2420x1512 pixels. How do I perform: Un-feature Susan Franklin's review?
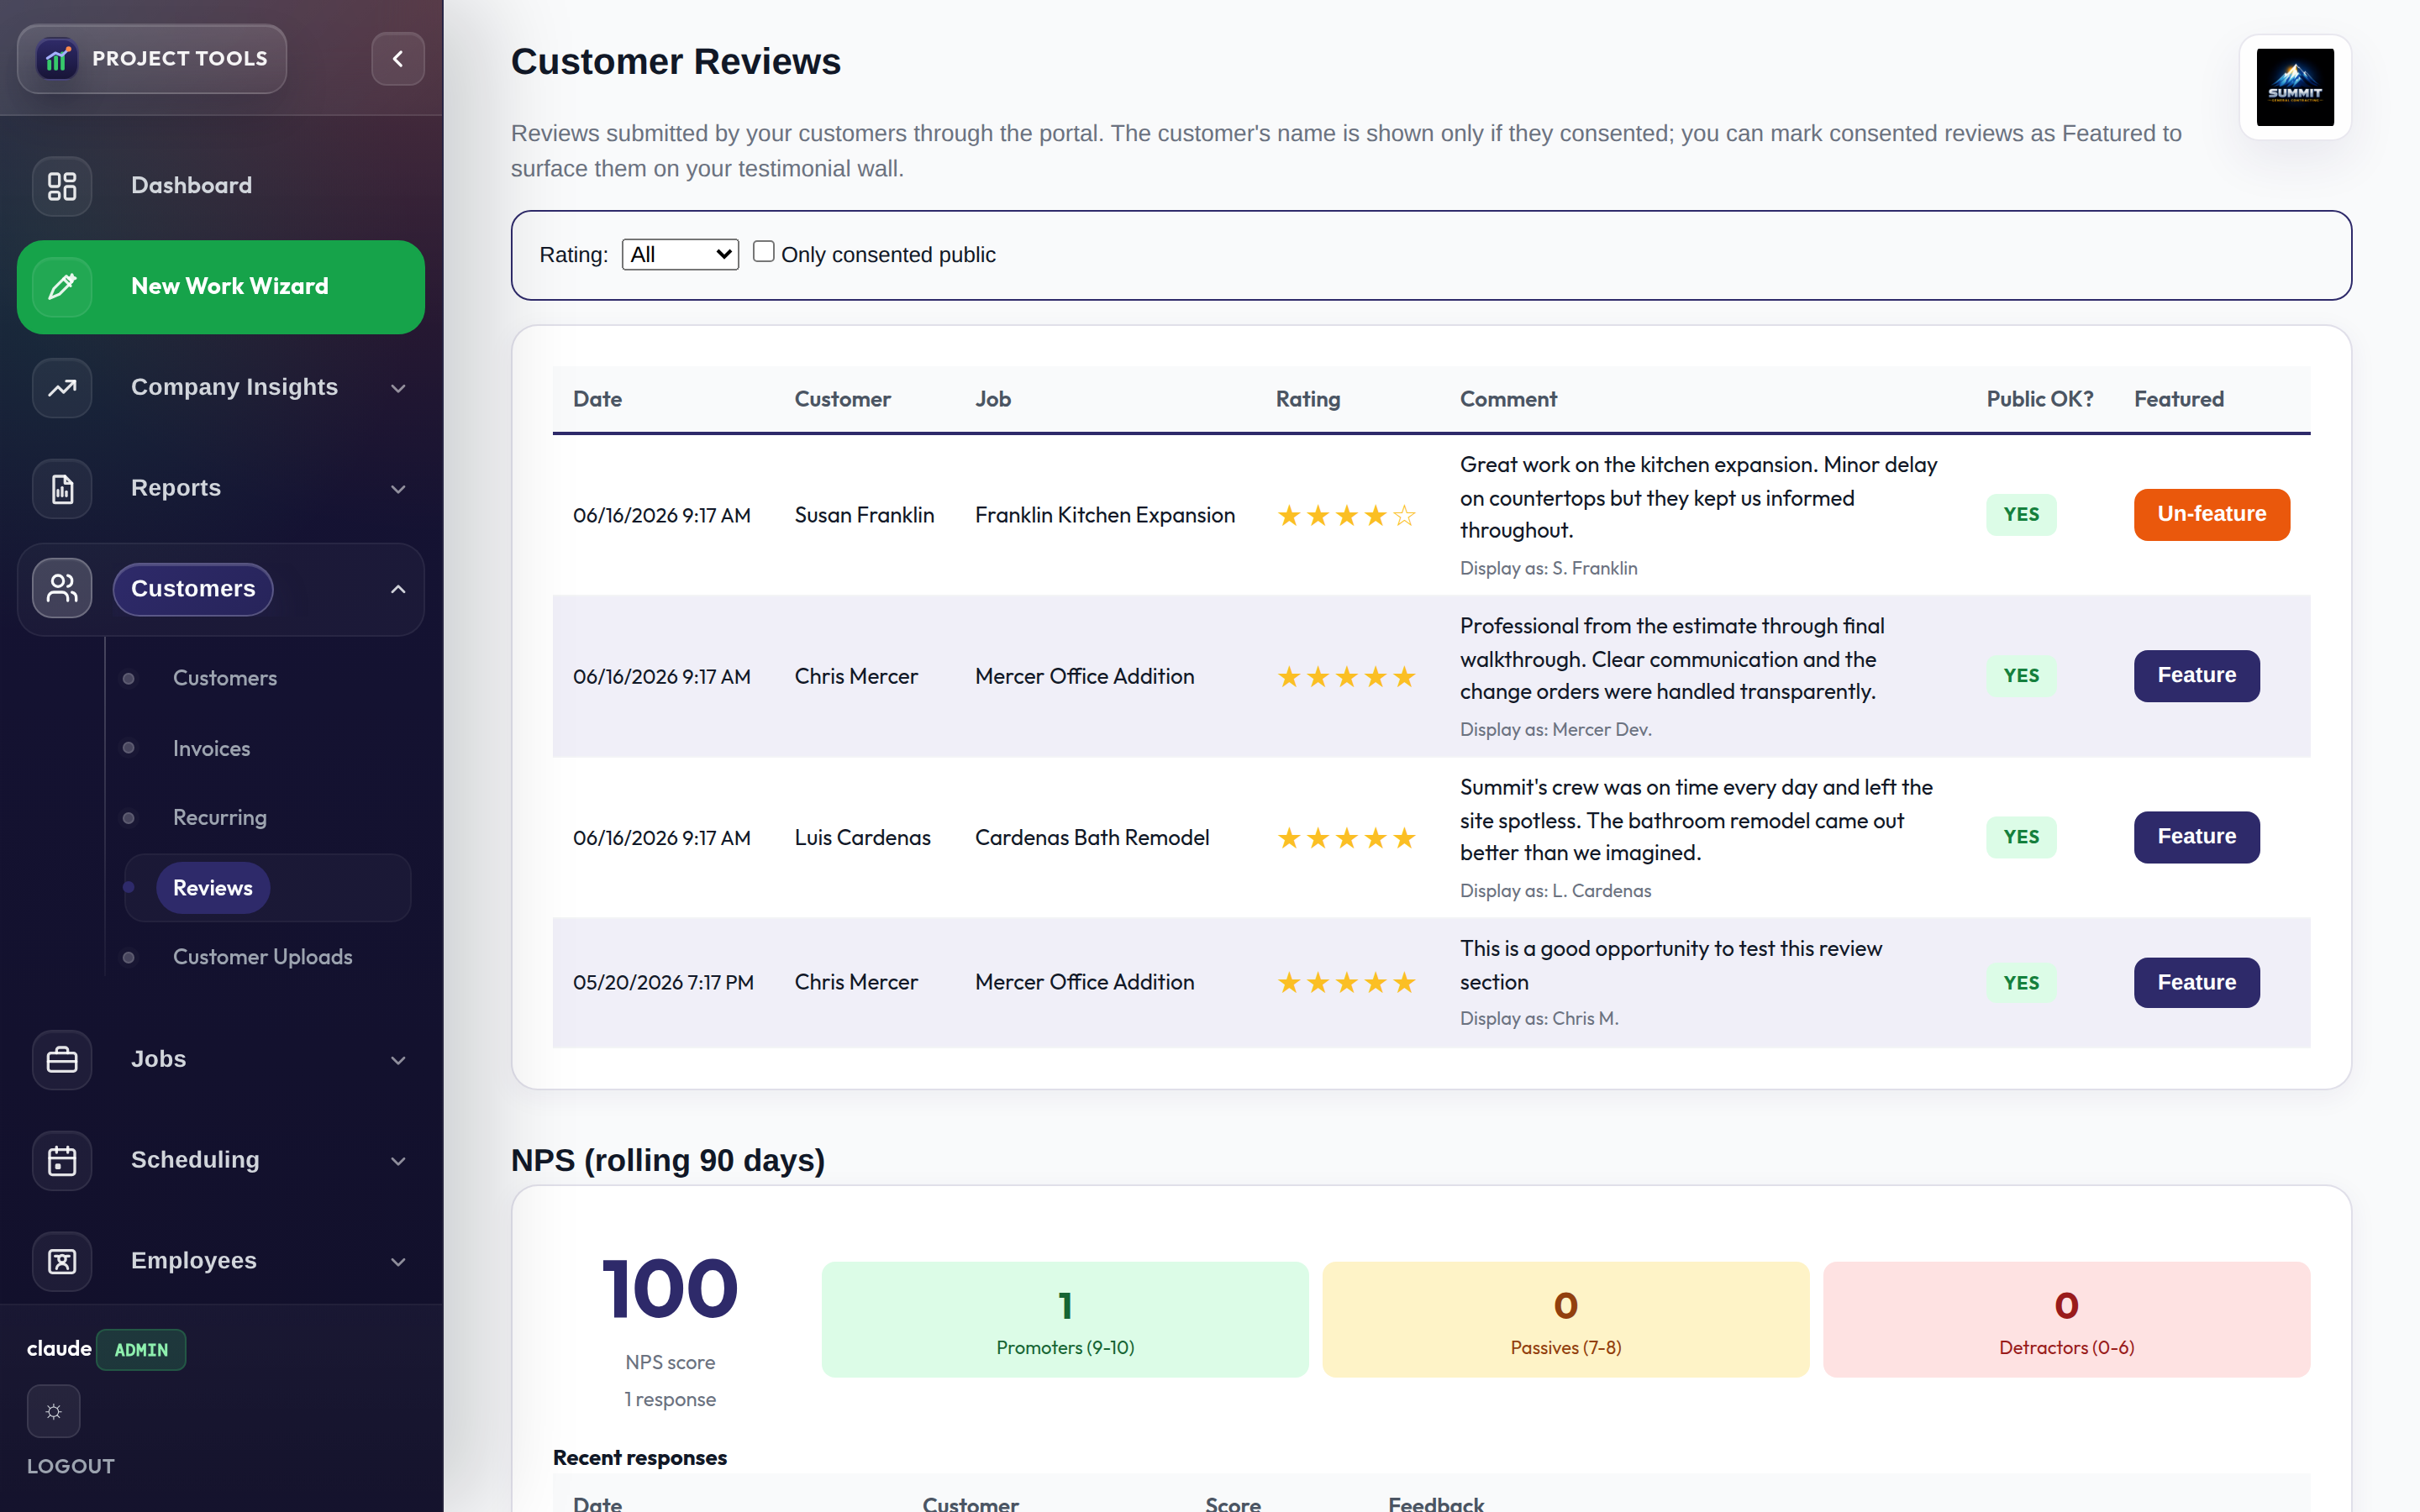[2211, 514]
